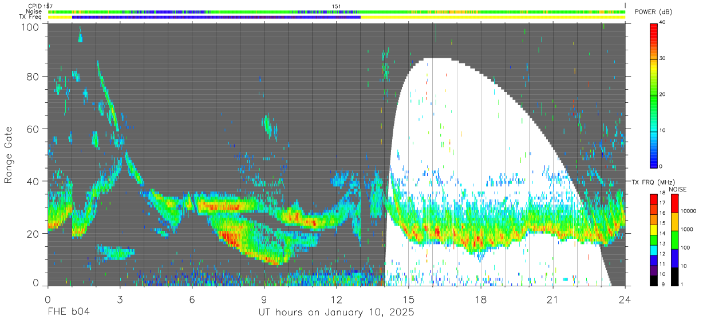This screenshot has width=703, height=324.
Task: Click the TX FRQ (MHz) color scale bar
Action: click(x=654, y=240)
